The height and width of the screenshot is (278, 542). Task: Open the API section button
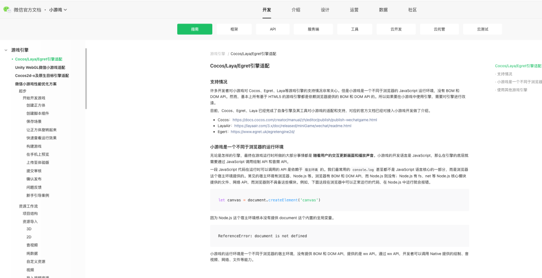pyautogui.click(x=273, y=29)
